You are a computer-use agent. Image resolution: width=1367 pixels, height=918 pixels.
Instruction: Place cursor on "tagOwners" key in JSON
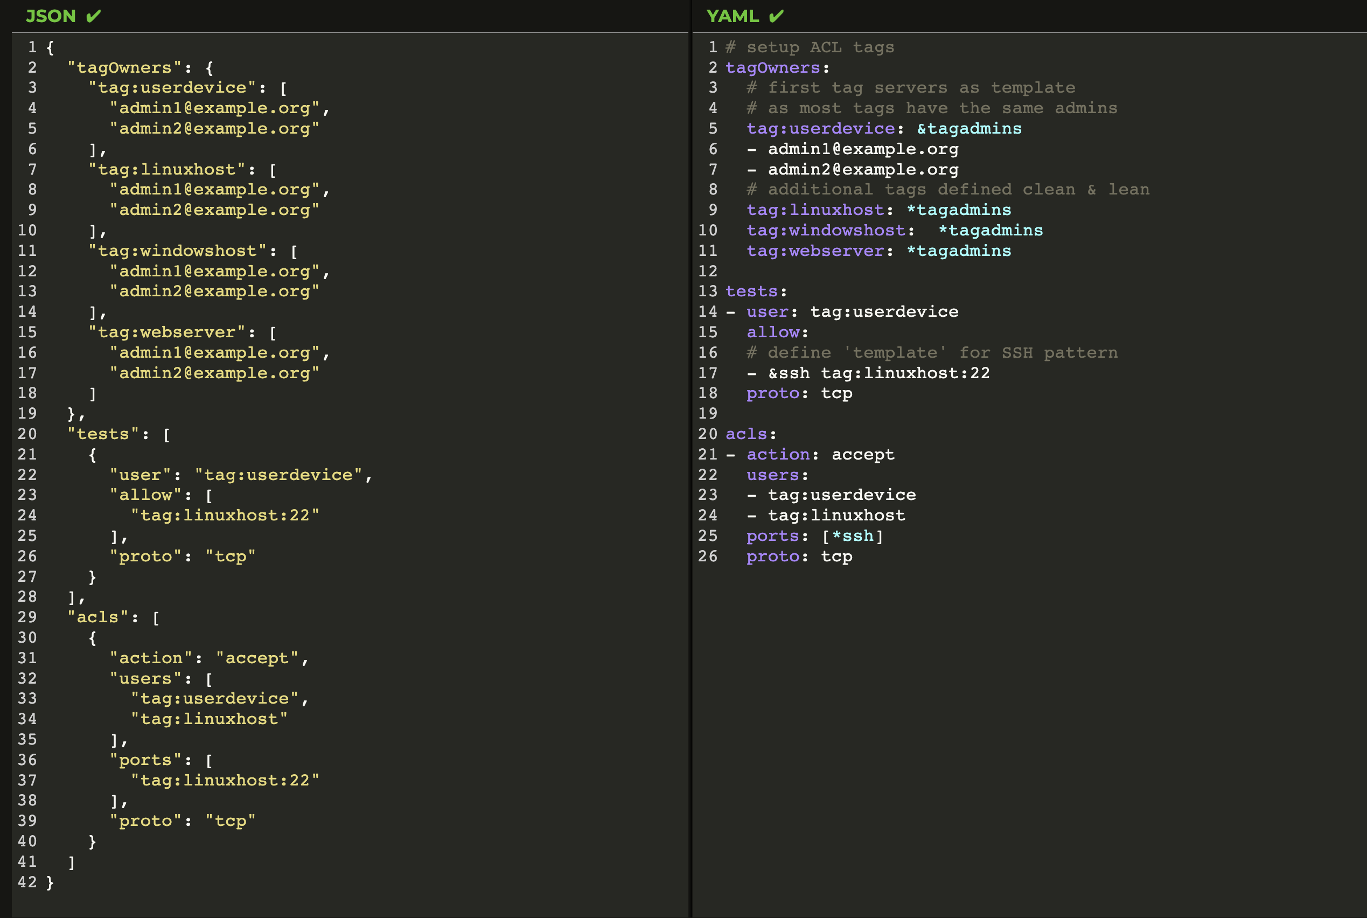(123, 68)
